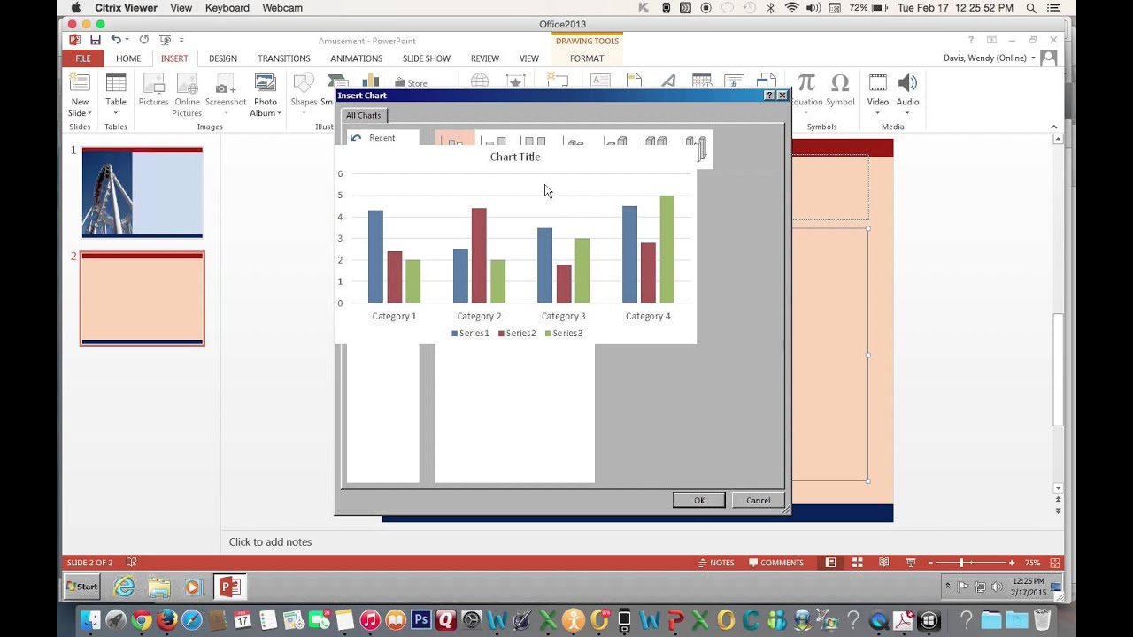Click the Start From Beginning slideshow icon
The width and height of the screenshot is (1133, 637).
click(x=165, y=40)
